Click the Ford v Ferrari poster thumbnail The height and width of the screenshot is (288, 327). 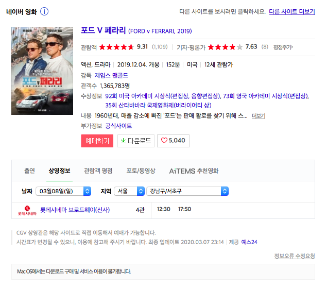point(42,71)
